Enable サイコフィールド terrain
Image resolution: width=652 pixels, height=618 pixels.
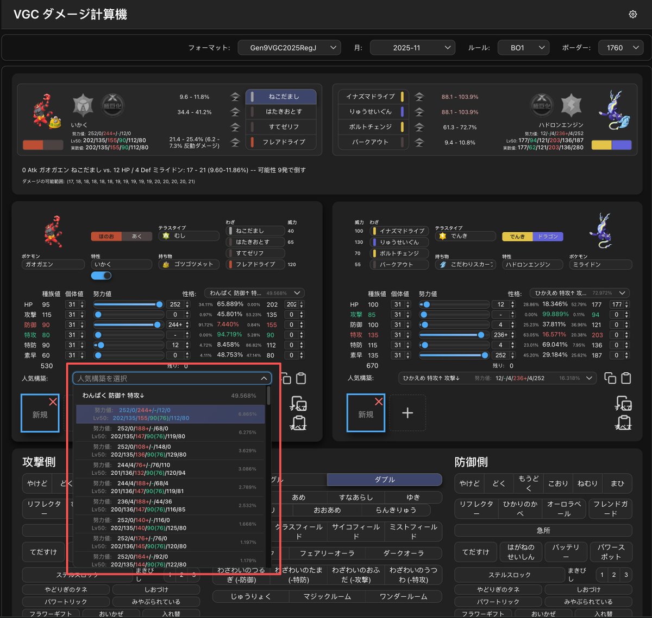pos(356,531)
